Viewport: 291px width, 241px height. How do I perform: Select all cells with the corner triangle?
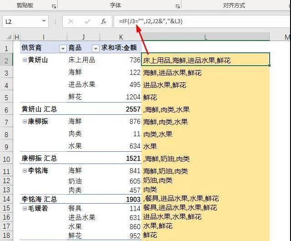tap(9, 37)
